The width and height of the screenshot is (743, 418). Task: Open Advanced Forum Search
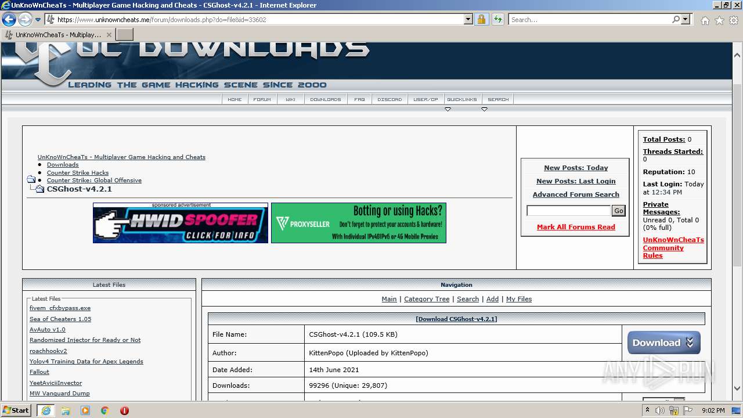[576, 194]
